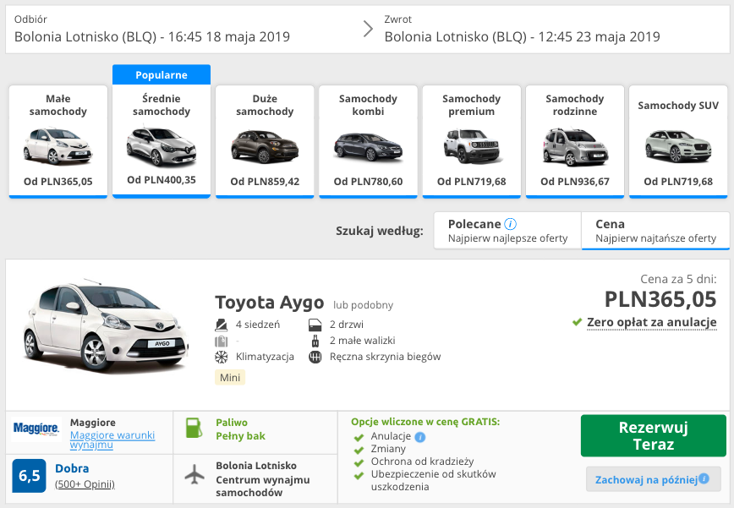Image resolution: width=734 pixels, height=508 pixels.
Task: Open the info icon next to Anulacje
Action: [x=420, y=437]
